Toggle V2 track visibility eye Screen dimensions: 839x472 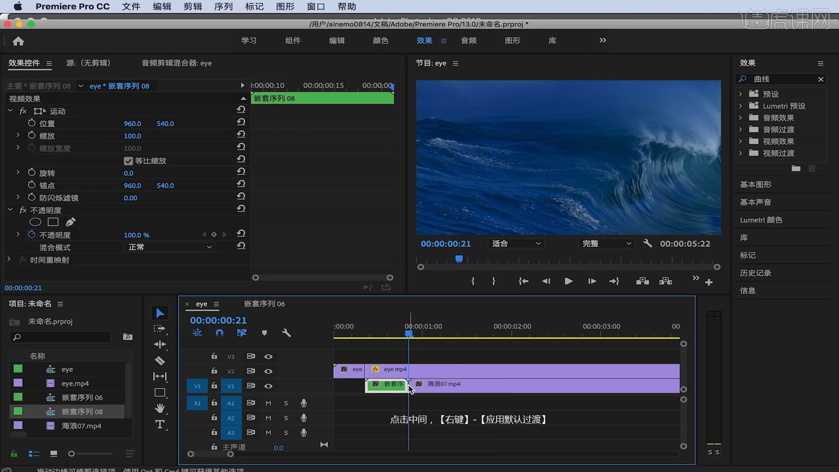[x=268, y=371]
